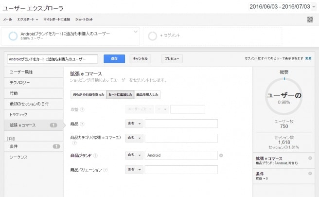
Task: Click help icon next to 収益
Action: tap(82, 109)
